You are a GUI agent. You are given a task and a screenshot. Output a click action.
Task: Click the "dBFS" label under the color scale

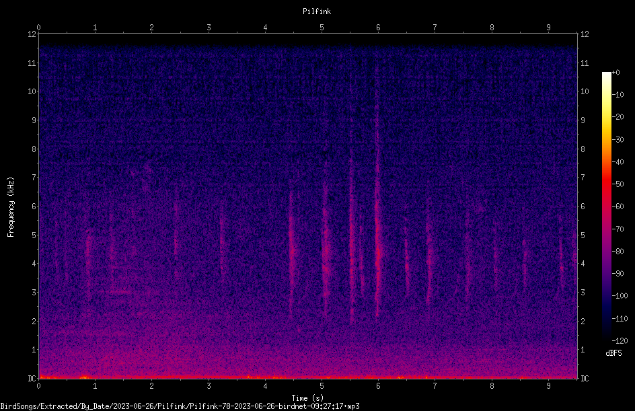(x=613, y=353)
